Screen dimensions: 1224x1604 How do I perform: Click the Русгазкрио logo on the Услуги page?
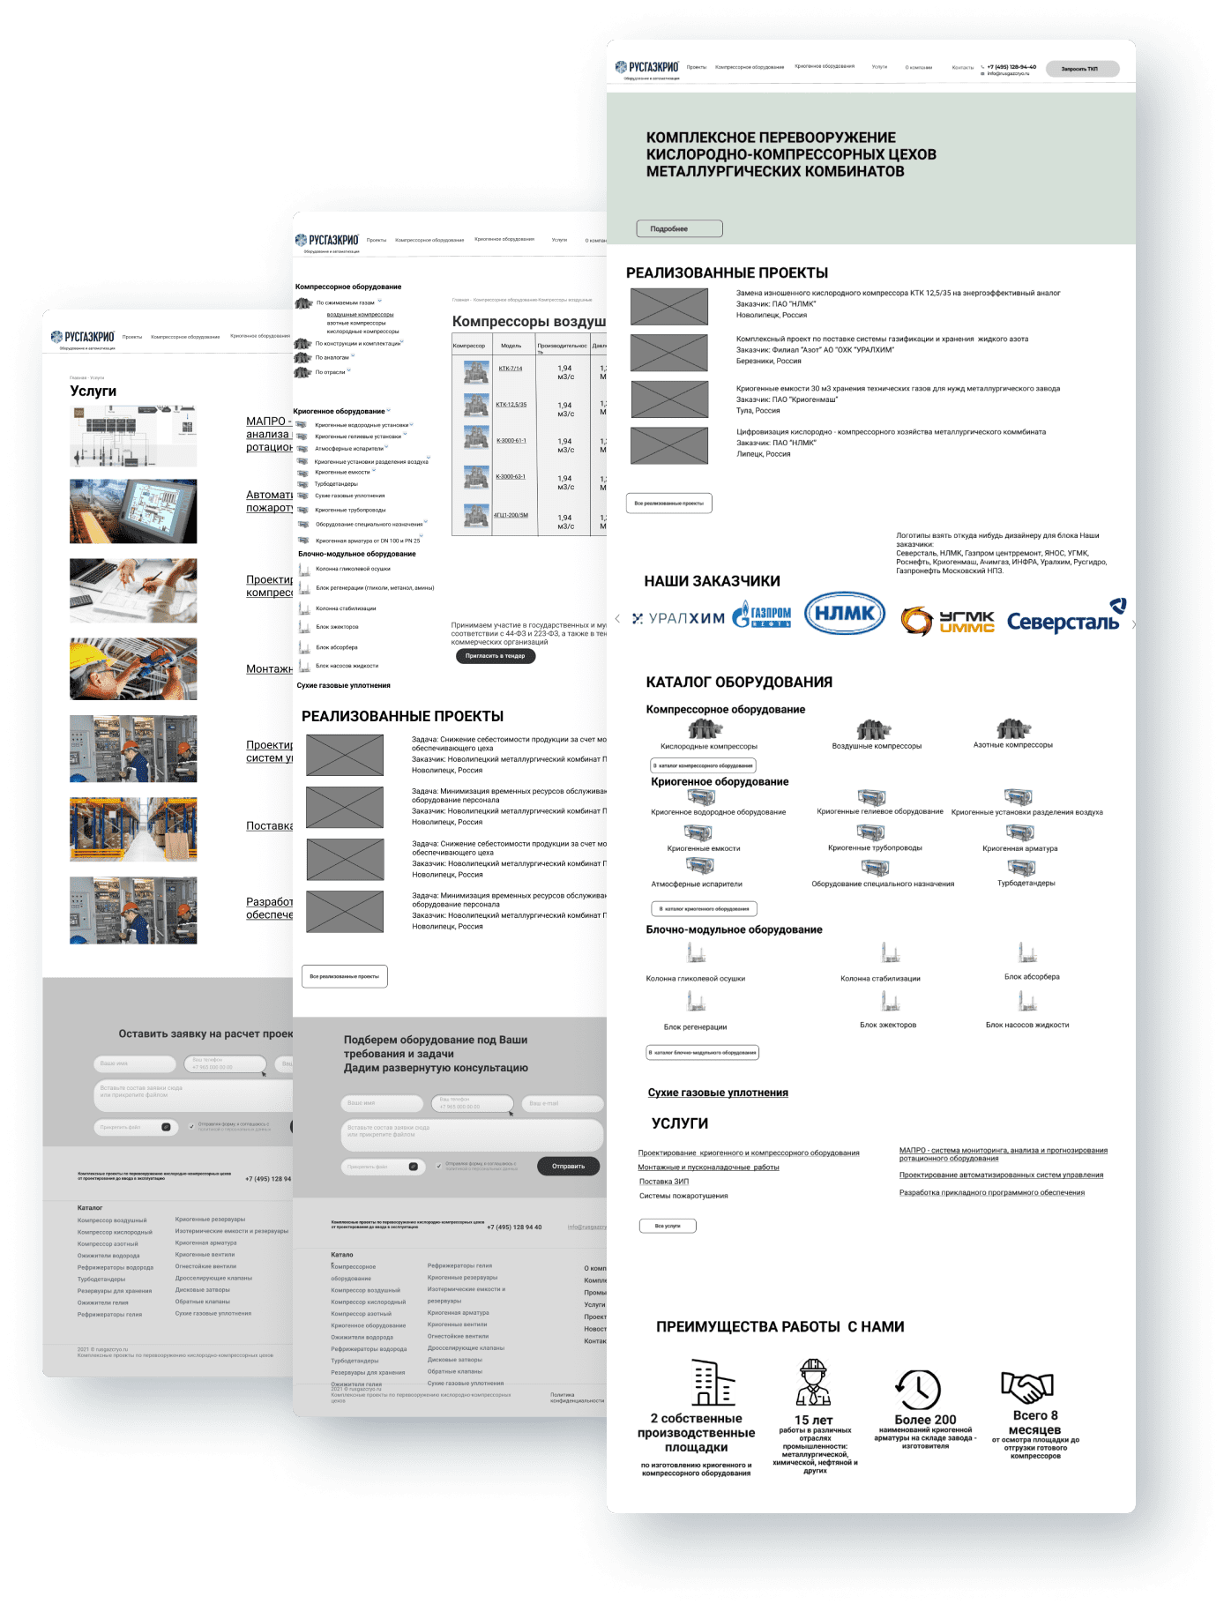click(x=83, y=338)
